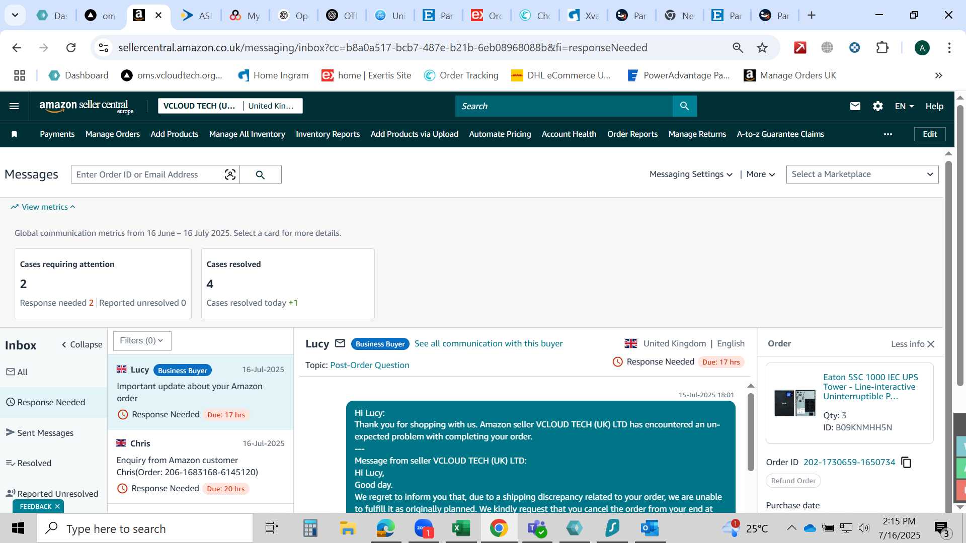Click the Eaton UPS product thumbnail

(x=795, y=403)
